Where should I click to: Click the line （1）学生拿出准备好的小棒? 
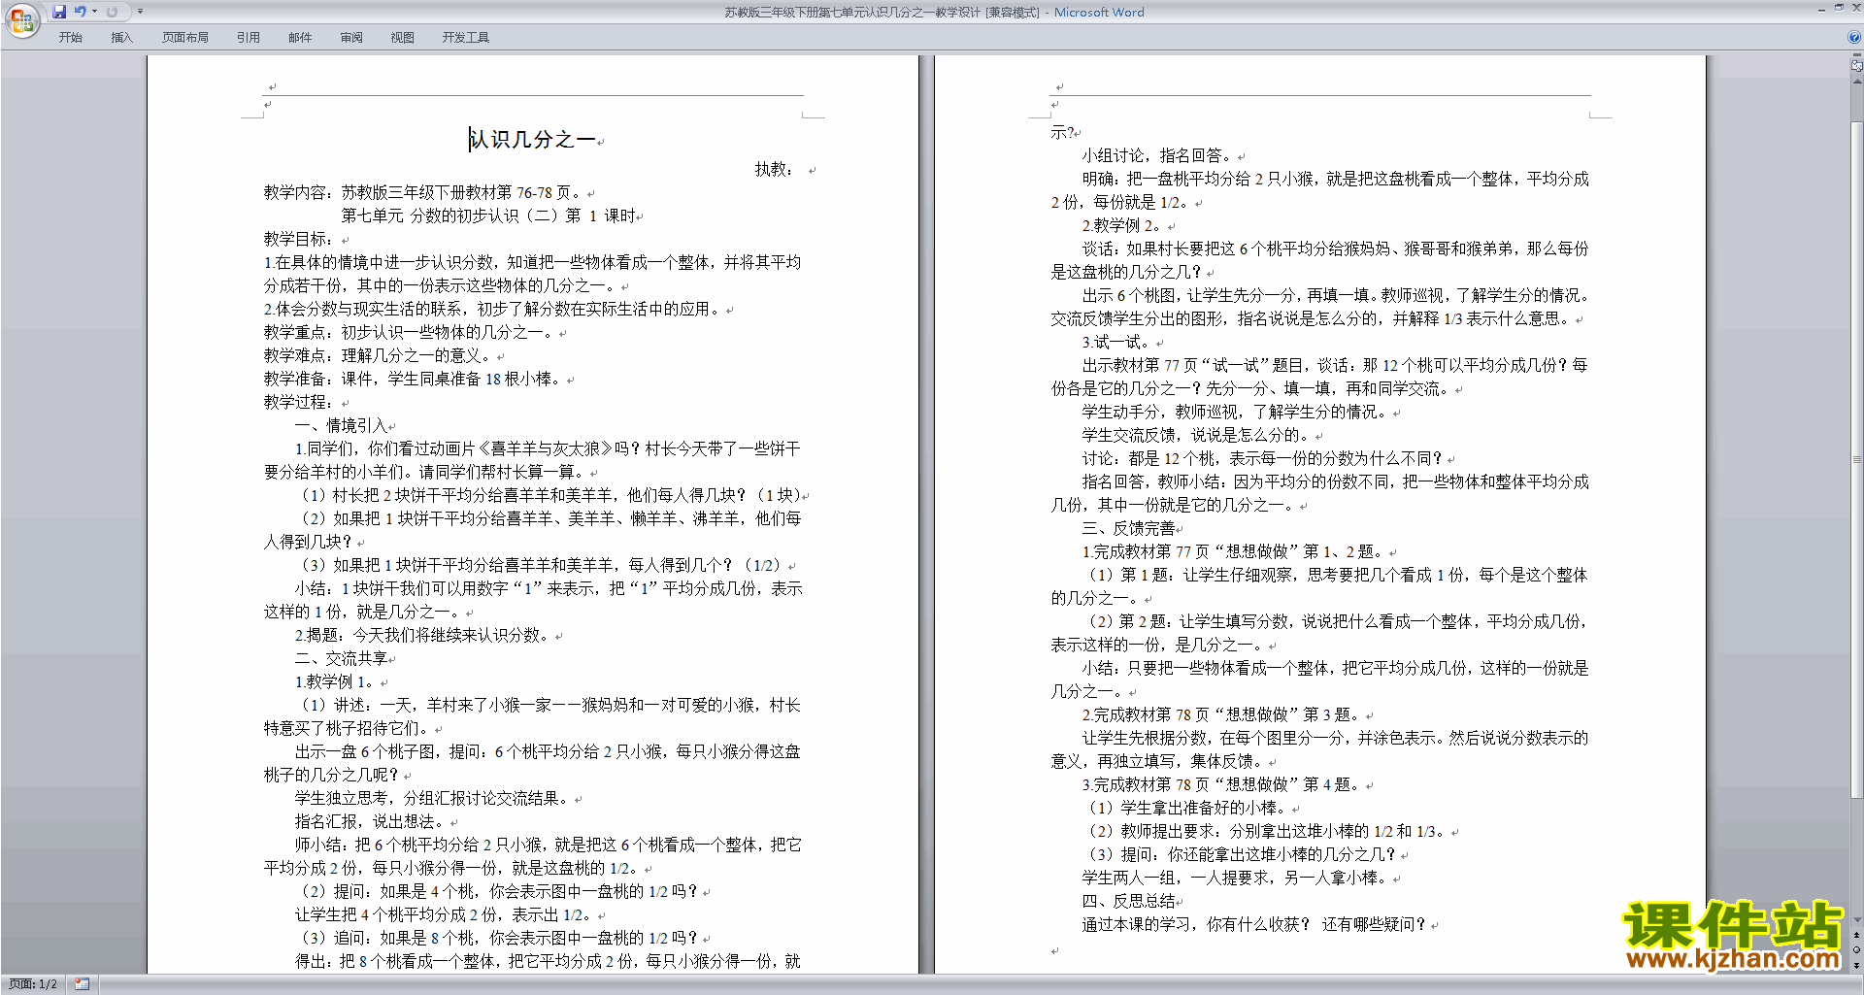1186,808
